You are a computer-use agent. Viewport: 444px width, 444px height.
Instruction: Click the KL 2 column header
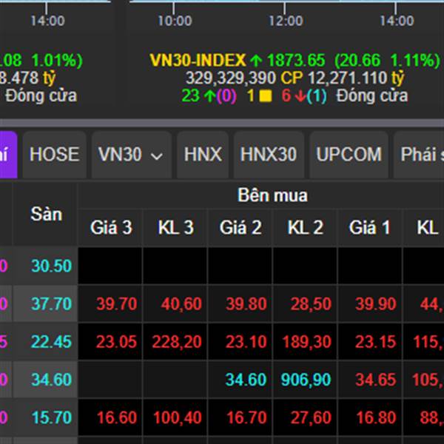tap(305, 227)
